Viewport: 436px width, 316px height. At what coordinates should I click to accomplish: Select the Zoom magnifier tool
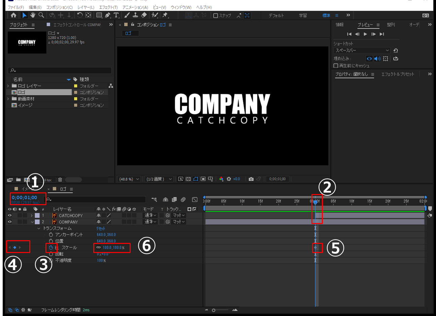click(x=41, y=15)
